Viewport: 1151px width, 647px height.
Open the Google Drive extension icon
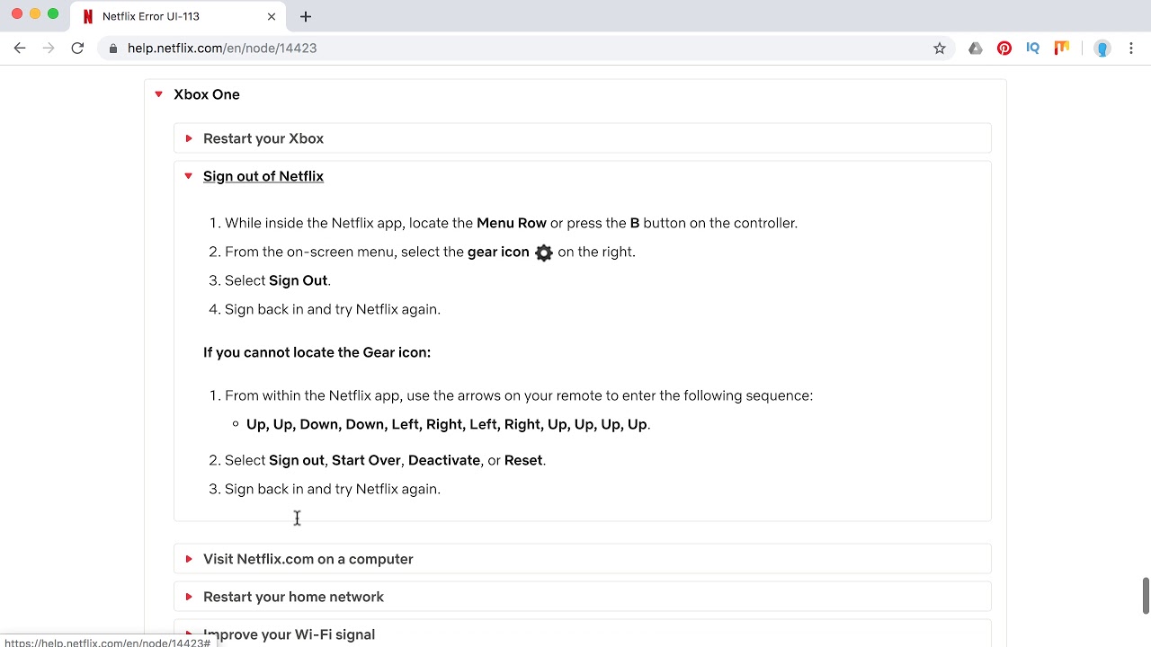(x=976, y=49)
